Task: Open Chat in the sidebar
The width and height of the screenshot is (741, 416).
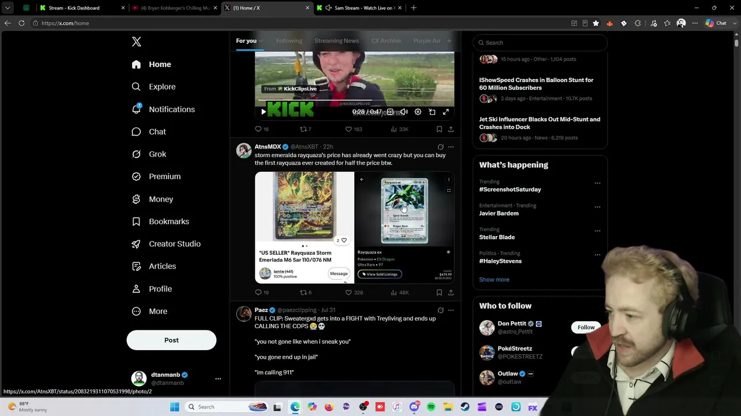Action: [149, 132]
